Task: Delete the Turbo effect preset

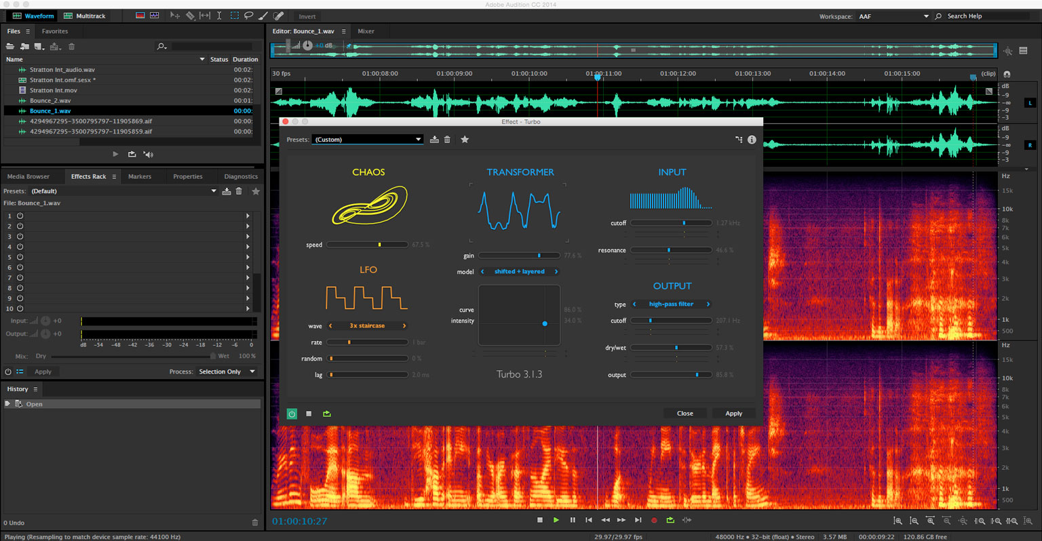Action: point(447,140)
